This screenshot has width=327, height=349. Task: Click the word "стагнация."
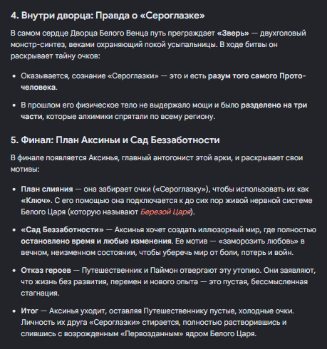[40, 293]
